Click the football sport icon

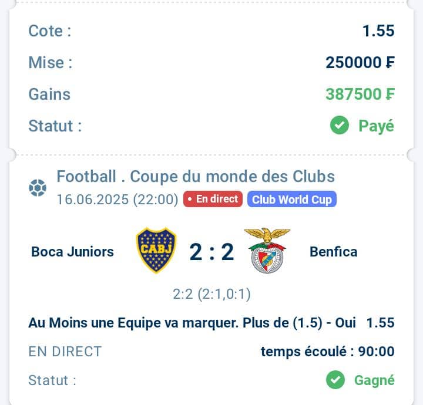(x=38, y=188)
